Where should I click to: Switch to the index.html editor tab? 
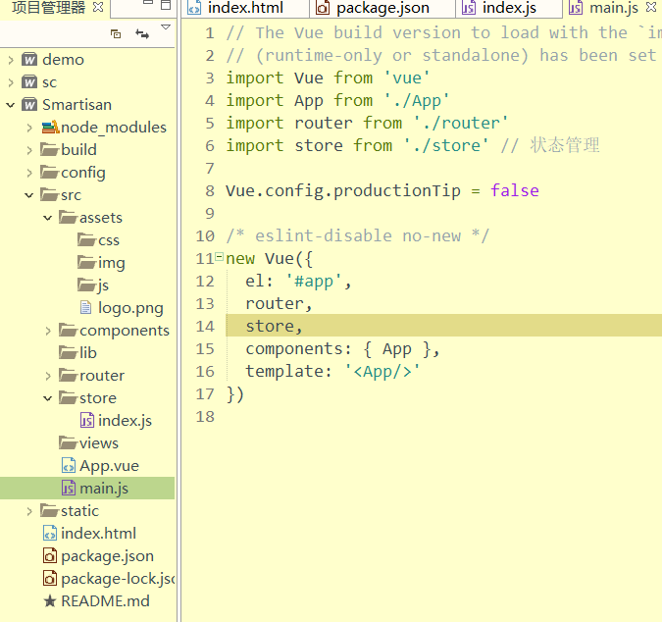(x=245, y=8)
